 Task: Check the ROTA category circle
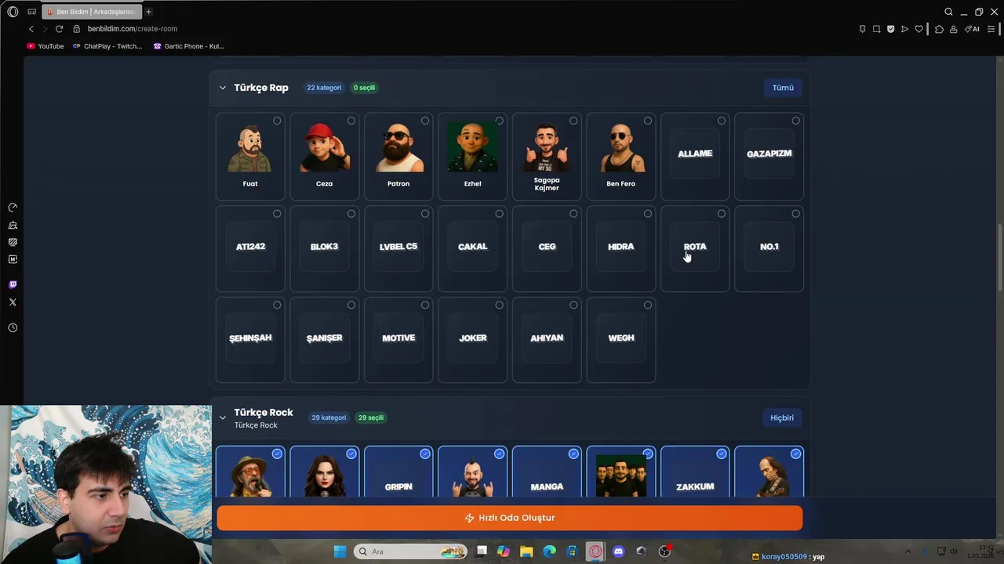pyautogui.click(x=722, y=213)
